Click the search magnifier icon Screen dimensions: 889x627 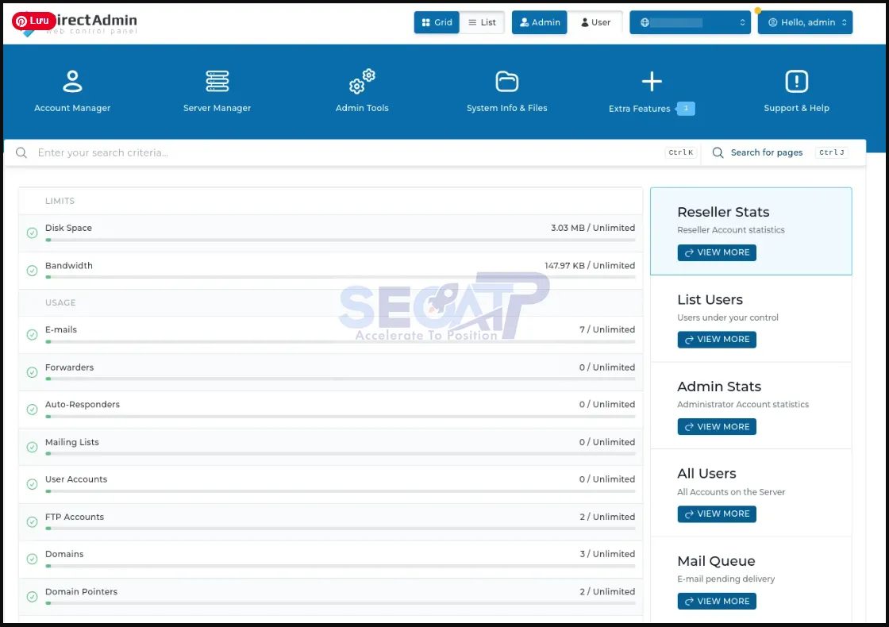click(x=21, y=152)
